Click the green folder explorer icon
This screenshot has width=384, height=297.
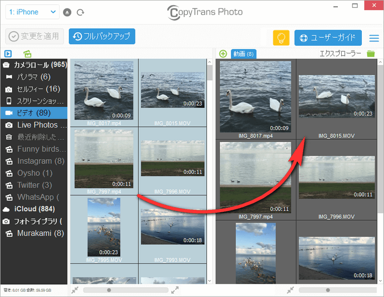pyautogui.click(x=371, y=53)
